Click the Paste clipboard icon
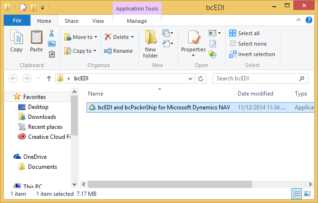 coord(37,41)
